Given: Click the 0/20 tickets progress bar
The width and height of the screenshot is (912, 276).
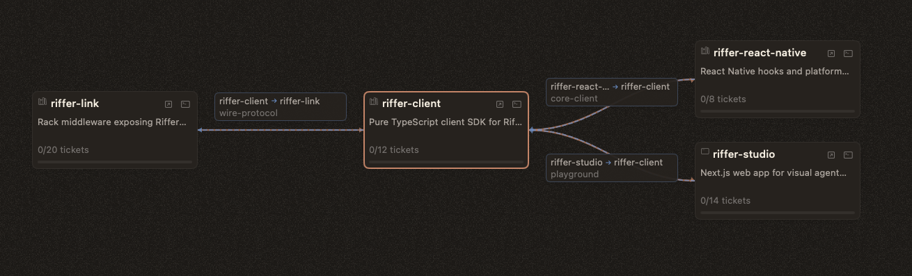Looking at the screenshot, I should tap(115, 162).
